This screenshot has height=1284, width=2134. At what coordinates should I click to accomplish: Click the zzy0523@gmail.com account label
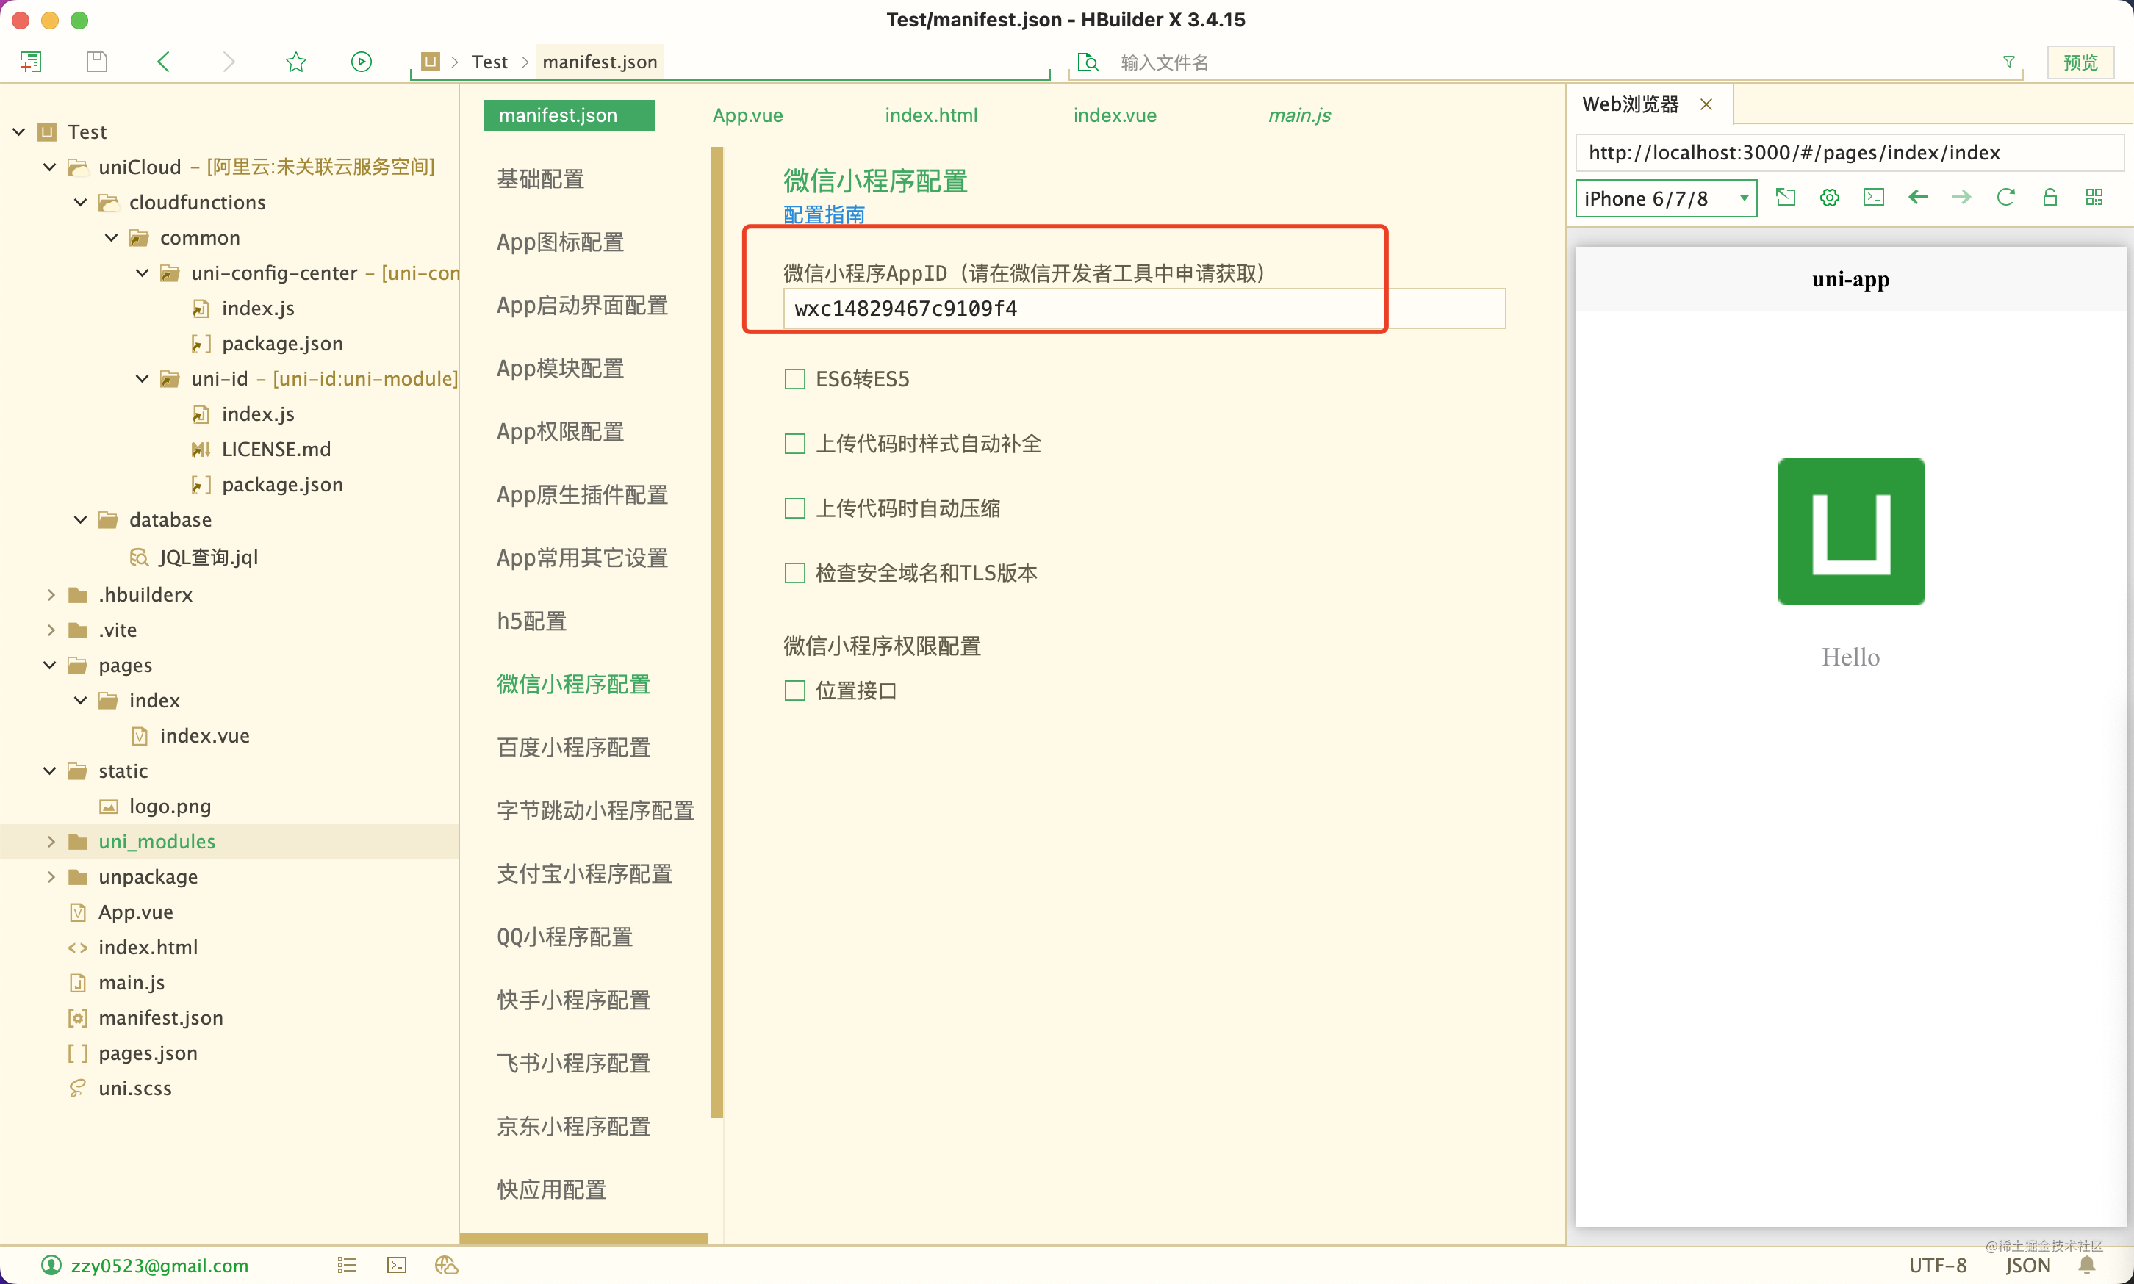point(159,1265)
